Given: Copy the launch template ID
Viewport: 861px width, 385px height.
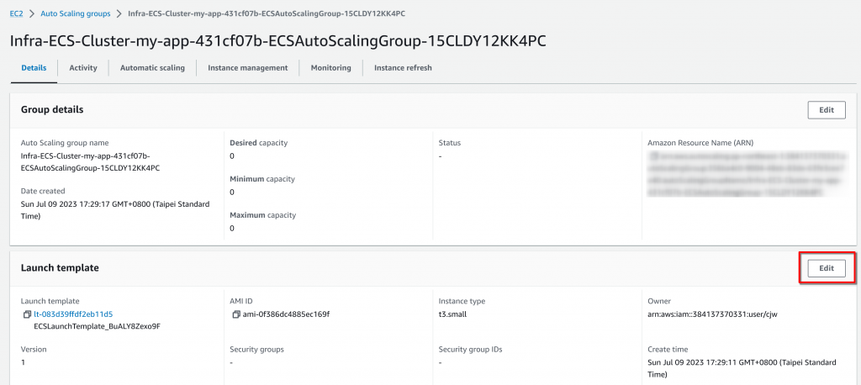Looking at the screenshot, I should [27, 314].
